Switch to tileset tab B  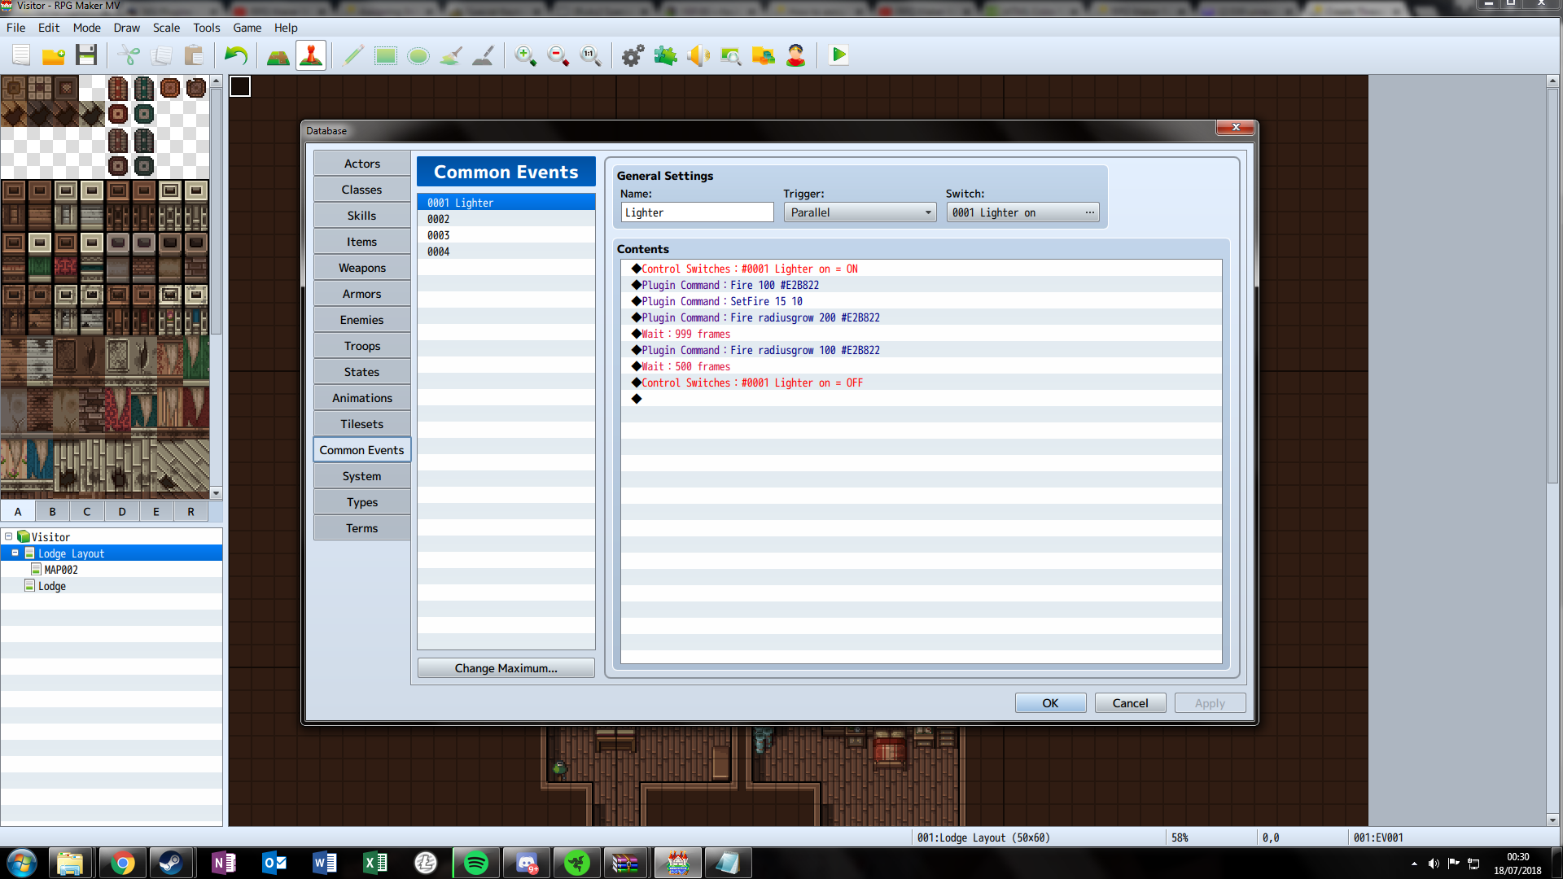[x=52, y=511]
